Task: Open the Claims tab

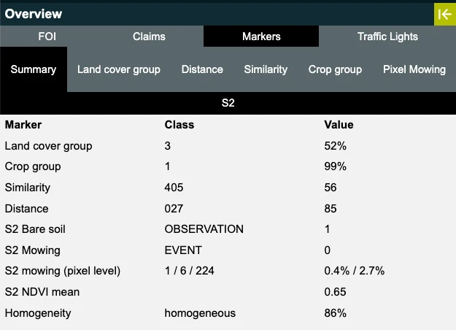Action: [x=149, y=37]
